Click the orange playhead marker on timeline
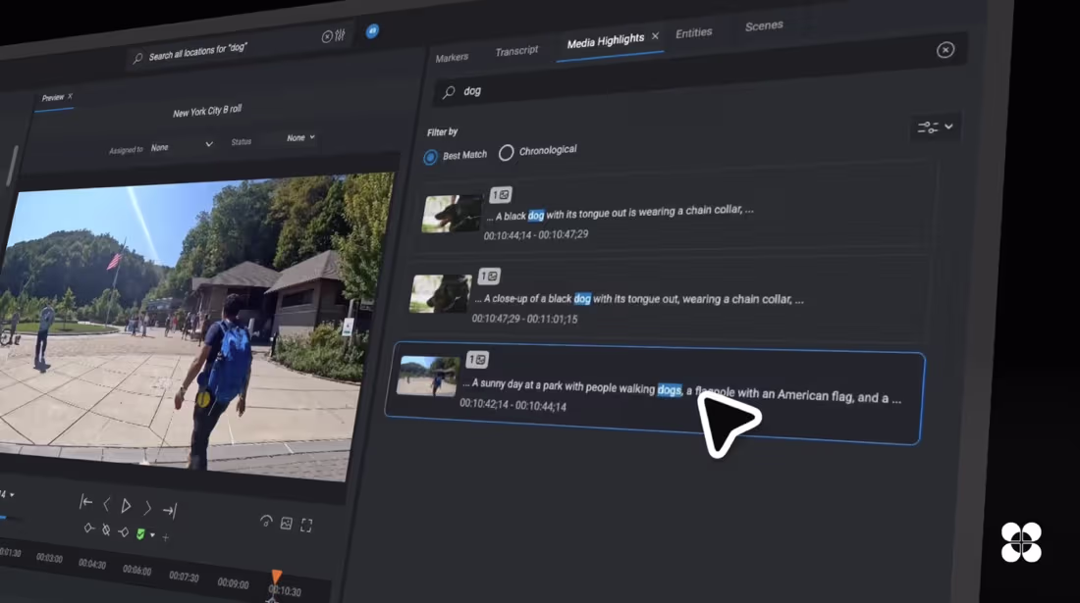1080x603 pixels. click(x=276, y=577)
